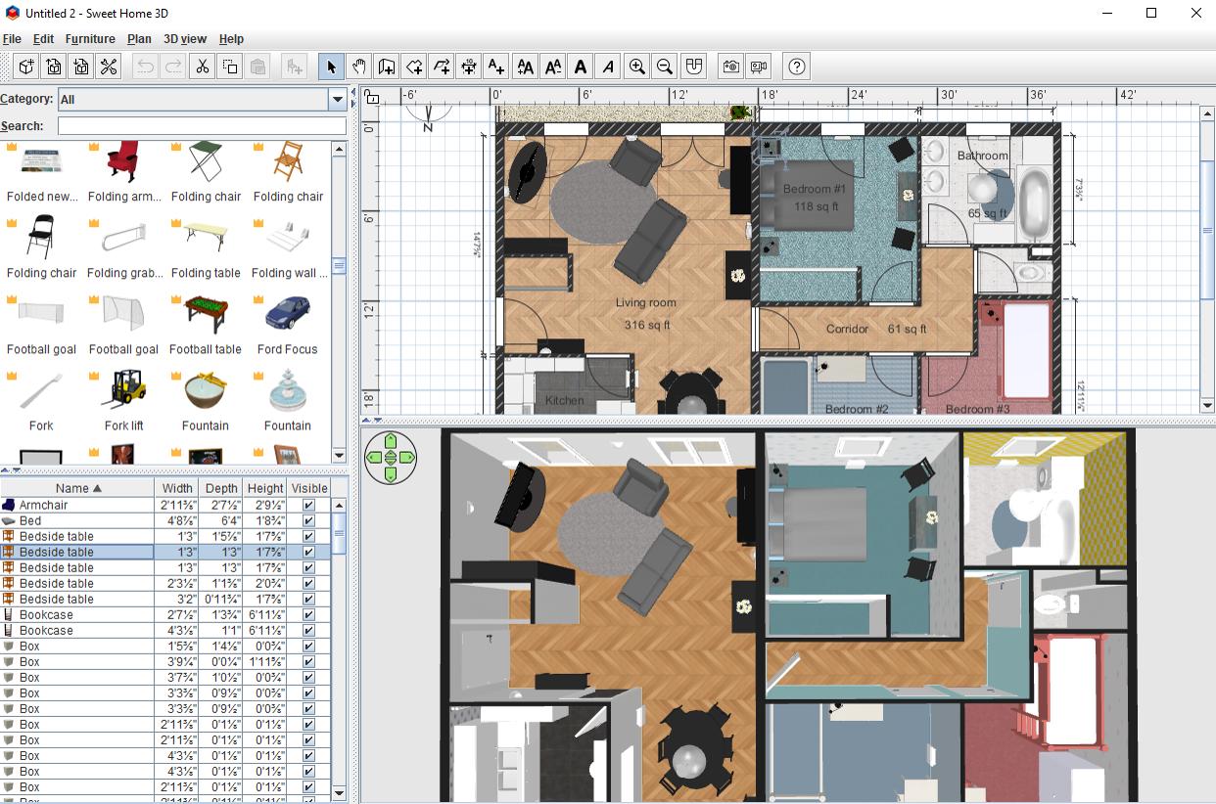Click the Cut scissors icon
This screenshot has width=1216, height=804.
coord(203,67)
